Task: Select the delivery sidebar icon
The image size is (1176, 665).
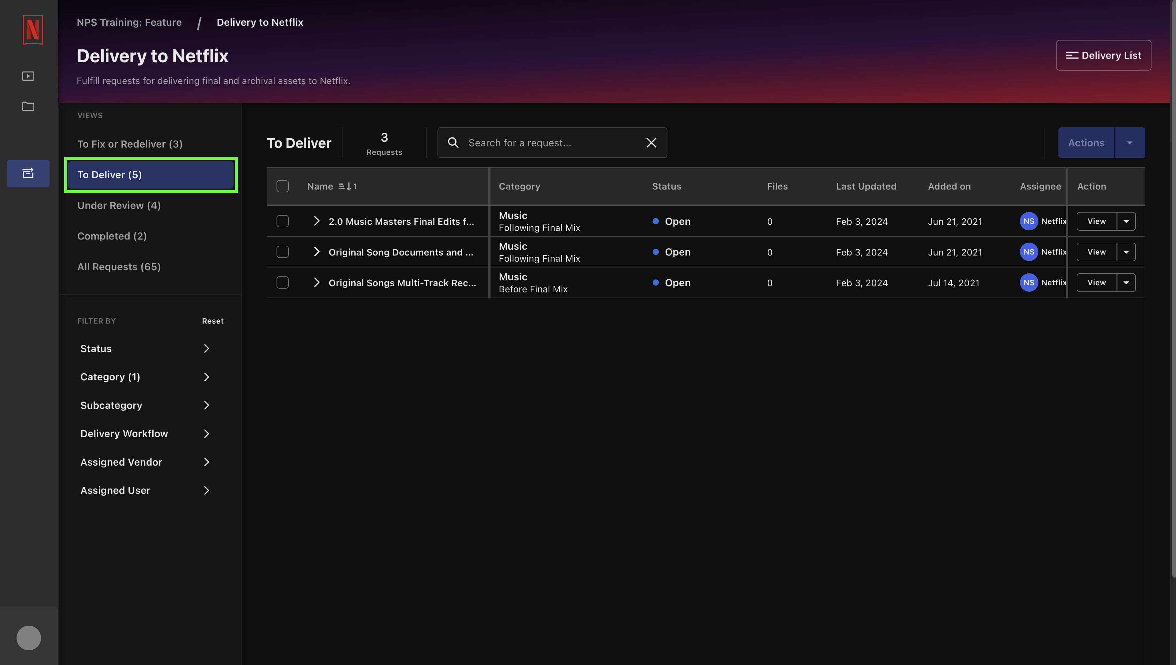Action: coord(28,173)
